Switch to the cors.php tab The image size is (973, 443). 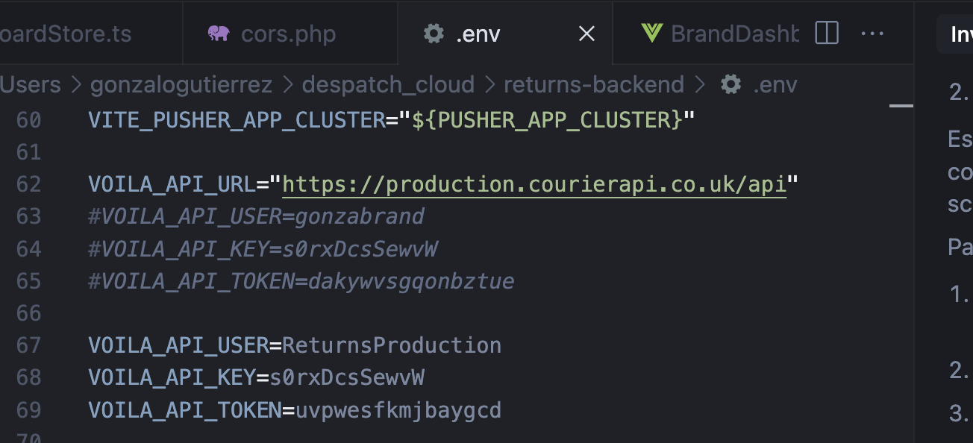click(288, 34)
